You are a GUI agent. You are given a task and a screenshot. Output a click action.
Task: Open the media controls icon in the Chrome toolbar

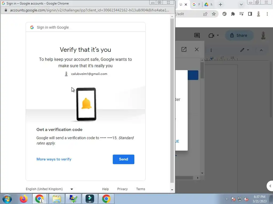pyautogui.click(x=241, y=14)
